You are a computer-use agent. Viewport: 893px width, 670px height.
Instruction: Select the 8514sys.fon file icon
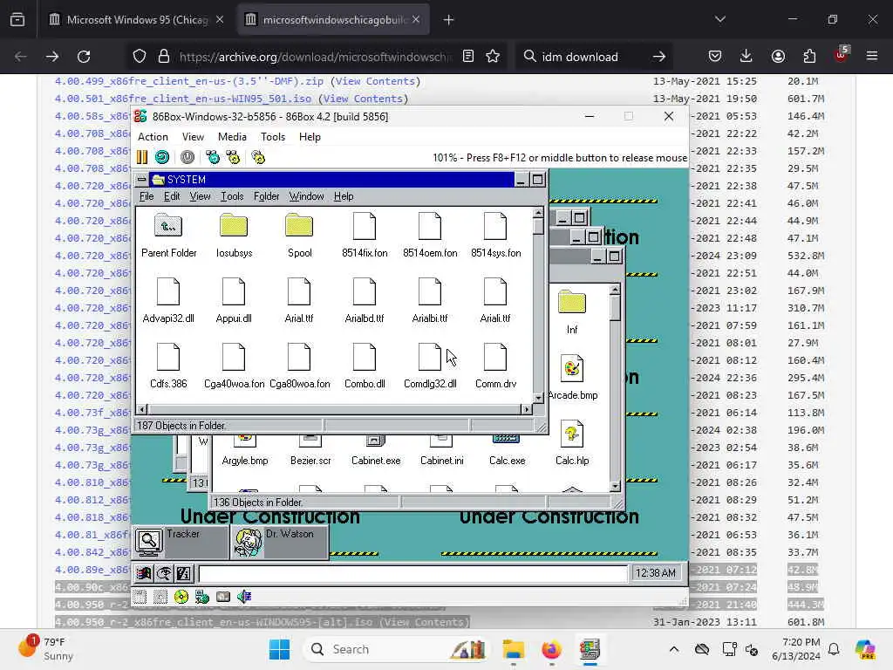pyautogui.click(x=495, y=226)
